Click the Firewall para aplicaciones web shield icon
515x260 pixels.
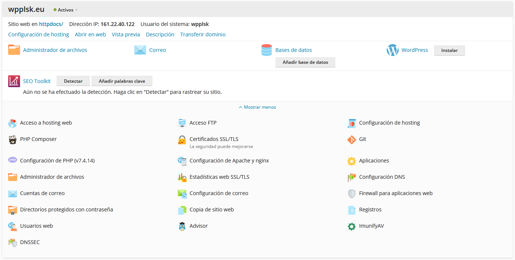[352, 194]
